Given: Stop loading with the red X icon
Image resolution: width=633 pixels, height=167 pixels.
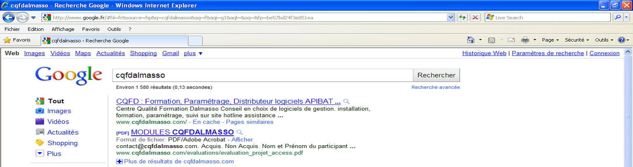Looking at the screenshot, I should 475,18.
